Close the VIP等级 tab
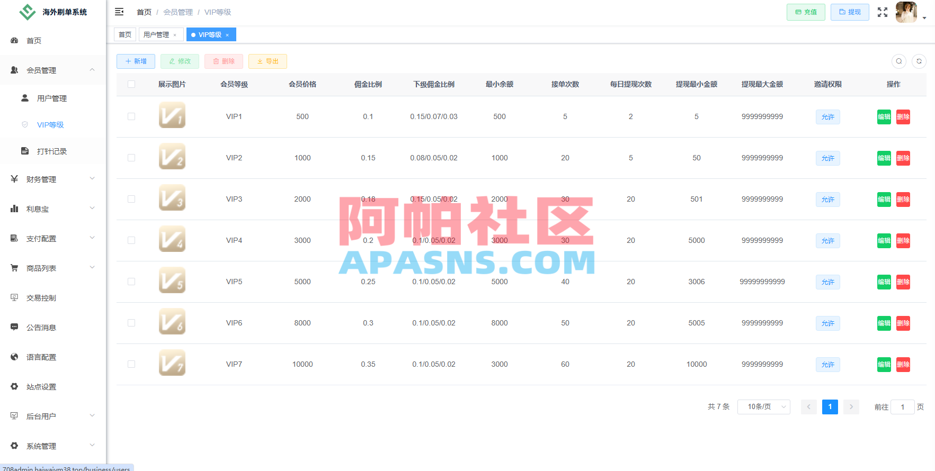935x471 pixels. [x=227, y=35]
